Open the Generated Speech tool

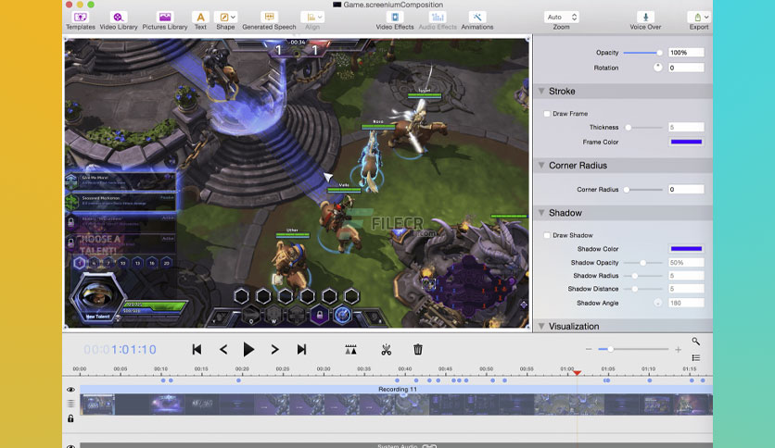[x=269, y=20]
